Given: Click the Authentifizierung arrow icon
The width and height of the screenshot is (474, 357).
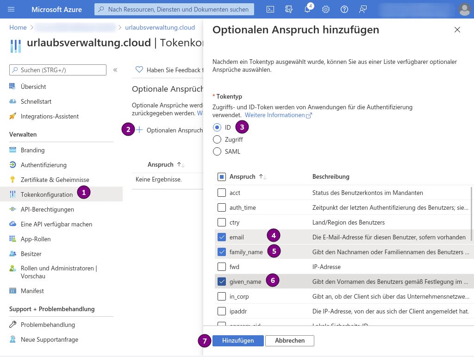Looking at the screenshot, I should (12, 165).
